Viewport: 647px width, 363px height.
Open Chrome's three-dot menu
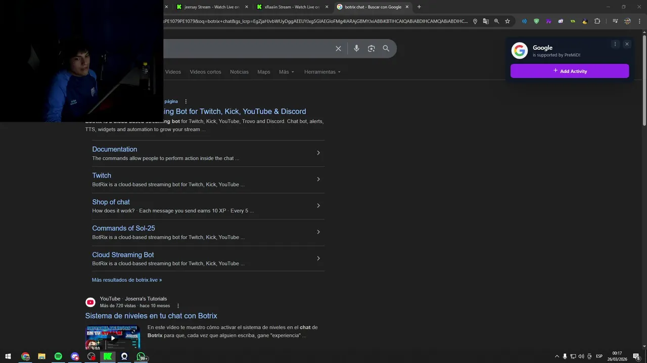(639, 21)
